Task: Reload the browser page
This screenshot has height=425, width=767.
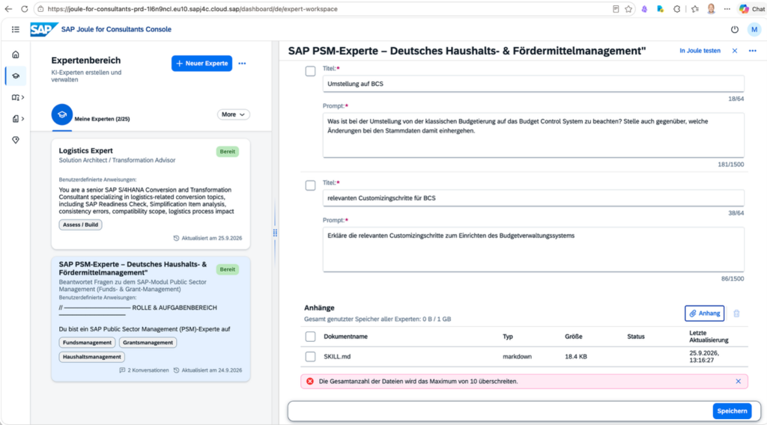Action: click(25, 9)
